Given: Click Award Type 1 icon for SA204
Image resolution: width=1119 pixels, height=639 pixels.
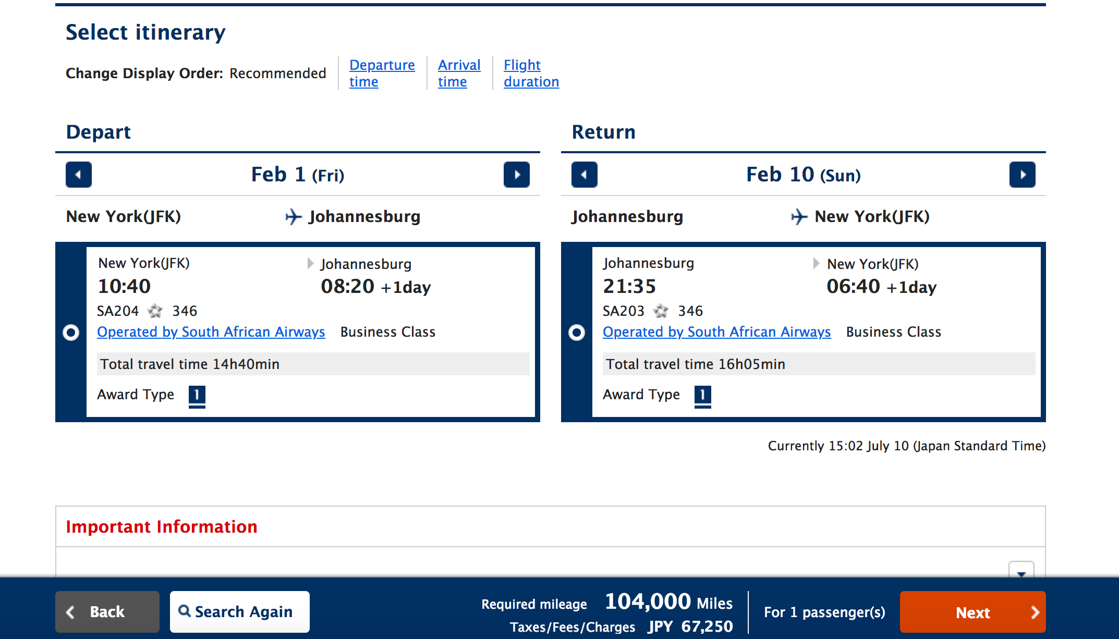Looking at the screenshot, I should tap(197, 396).
